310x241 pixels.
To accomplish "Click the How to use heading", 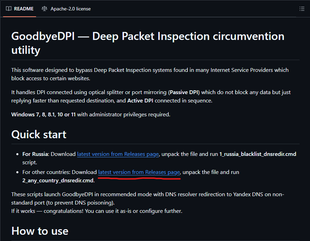I will click(40, 231).
